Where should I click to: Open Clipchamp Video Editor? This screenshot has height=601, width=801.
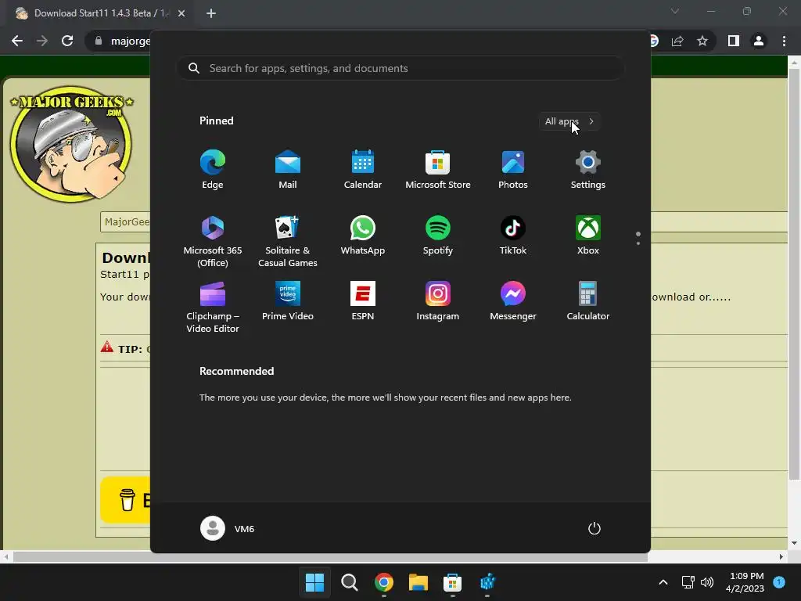[x=213, y=307]
